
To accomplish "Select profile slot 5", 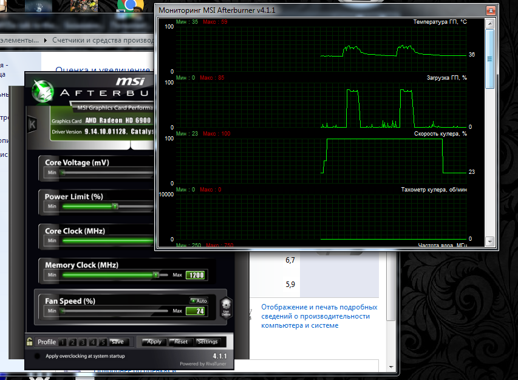I will [x=103, y=342].
